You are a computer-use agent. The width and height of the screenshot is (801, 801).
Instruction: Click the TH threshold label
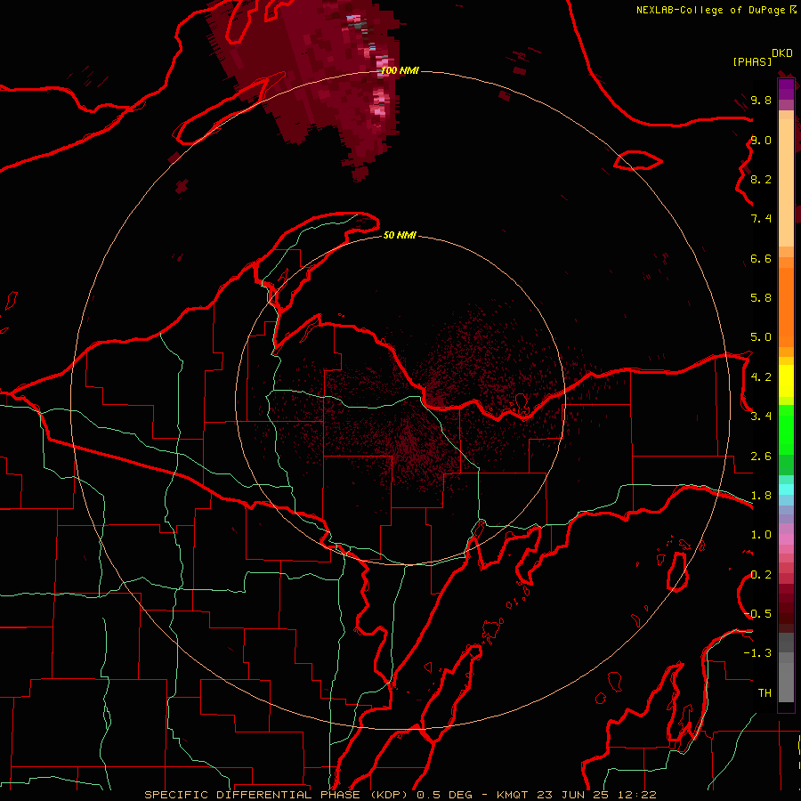765,693
